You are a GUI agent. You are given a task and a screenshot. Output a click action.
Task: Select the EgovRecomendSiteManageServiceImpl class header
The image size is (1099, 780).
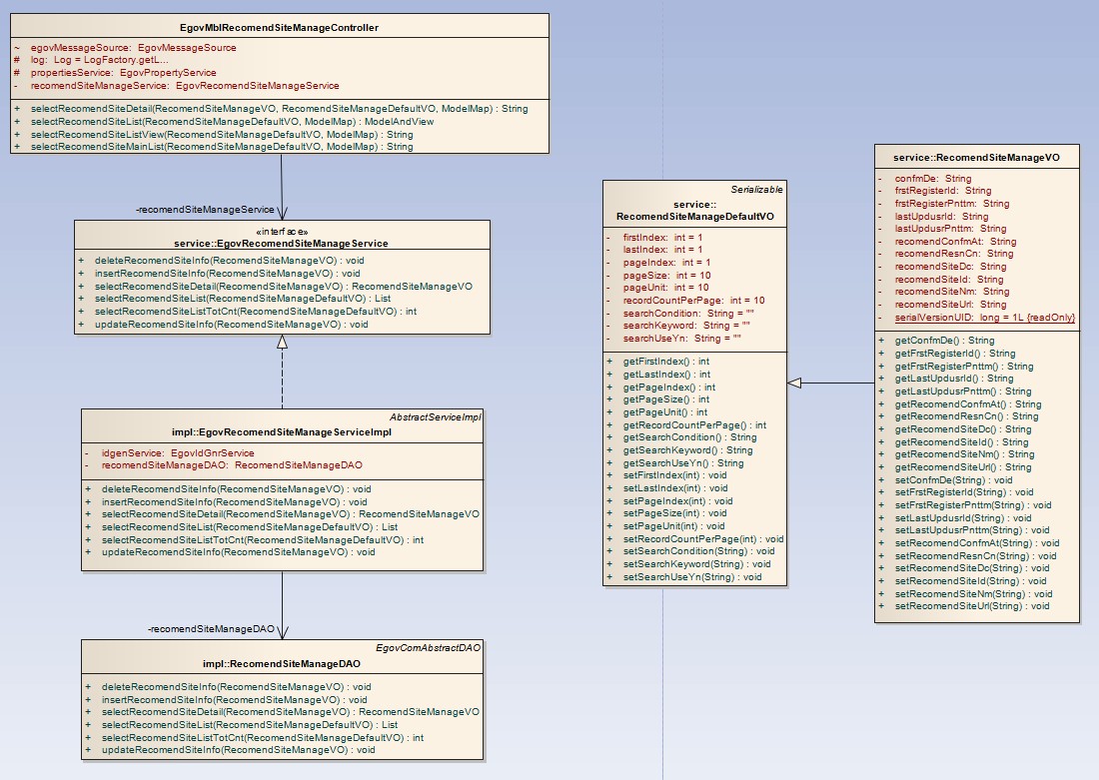[282, 432]
